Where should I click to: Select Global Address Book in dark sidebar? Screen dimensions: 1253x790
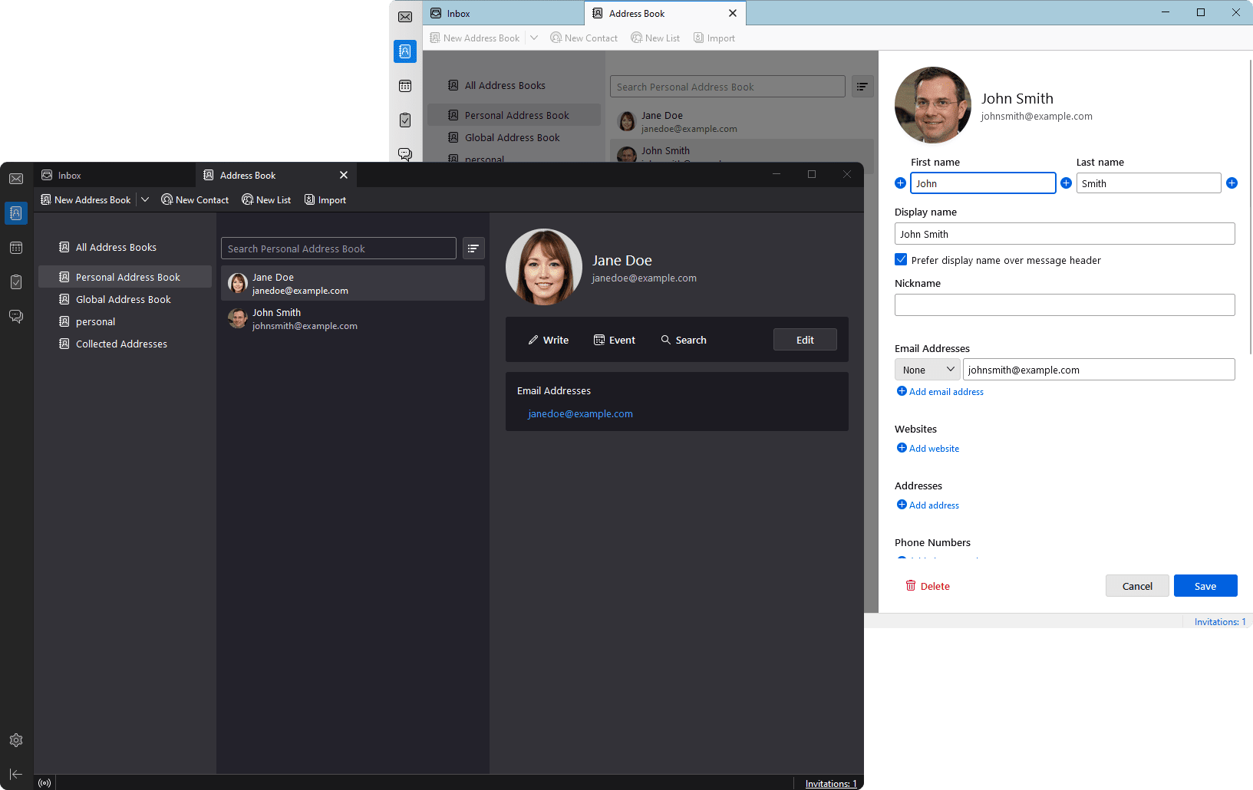coord(124,300)
